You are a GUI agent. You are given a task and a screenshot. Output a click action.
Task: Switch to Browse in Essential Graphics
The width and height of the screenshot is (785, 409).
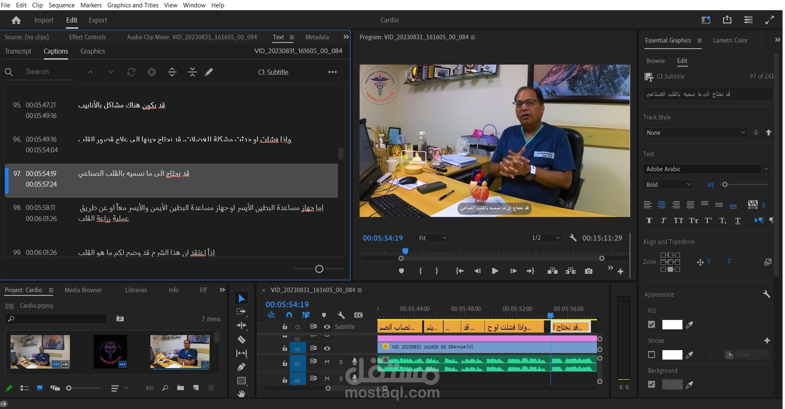655,61
